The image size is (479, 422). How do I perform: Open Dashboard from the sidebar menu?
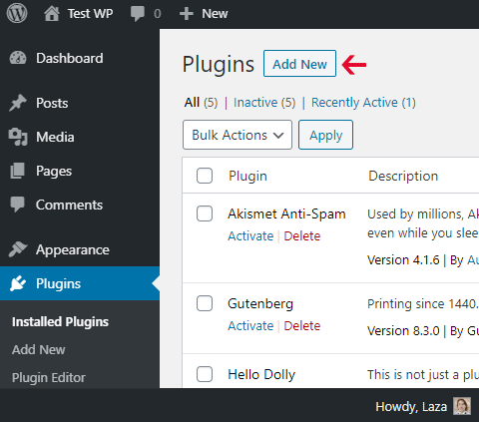point(70,58)
